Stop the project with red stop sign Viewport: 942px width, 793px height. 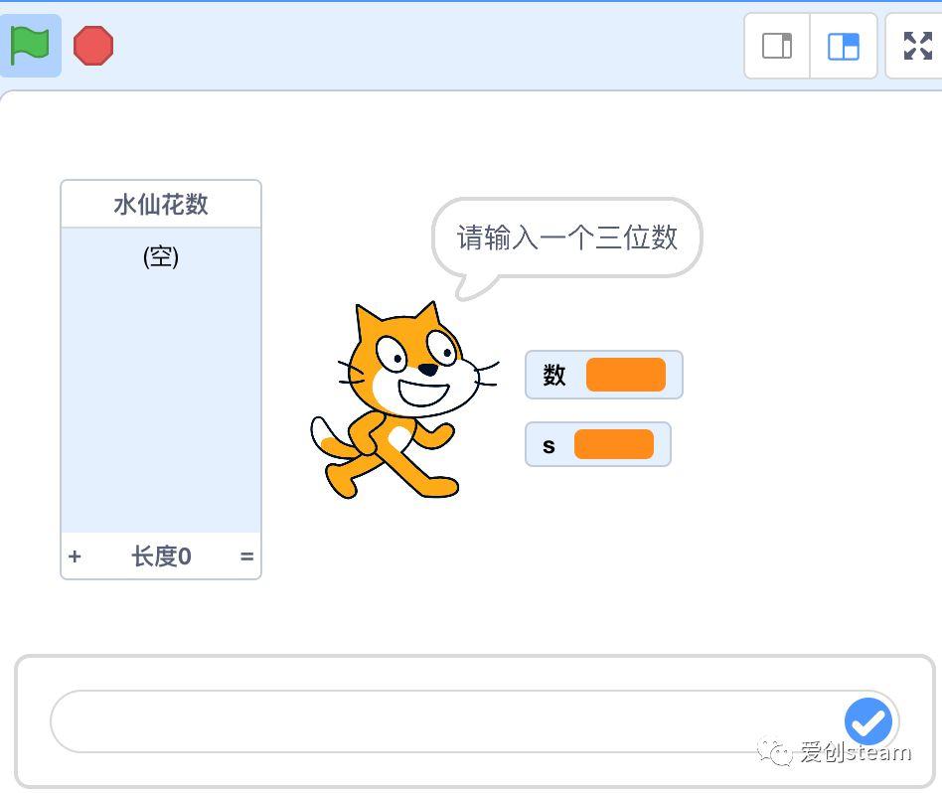pos(93,46)
